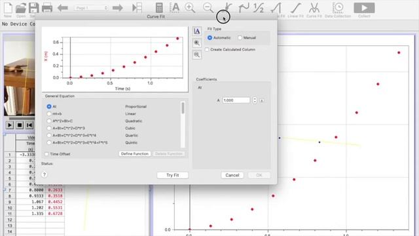419x236 pixels.
Task: Click the Linear Fit toolbar icon
Action: click(295, 8)
